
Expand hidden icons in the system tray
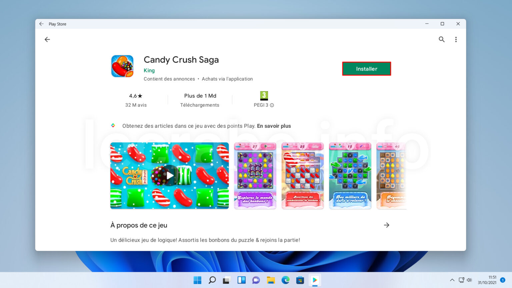click(452, 280)
